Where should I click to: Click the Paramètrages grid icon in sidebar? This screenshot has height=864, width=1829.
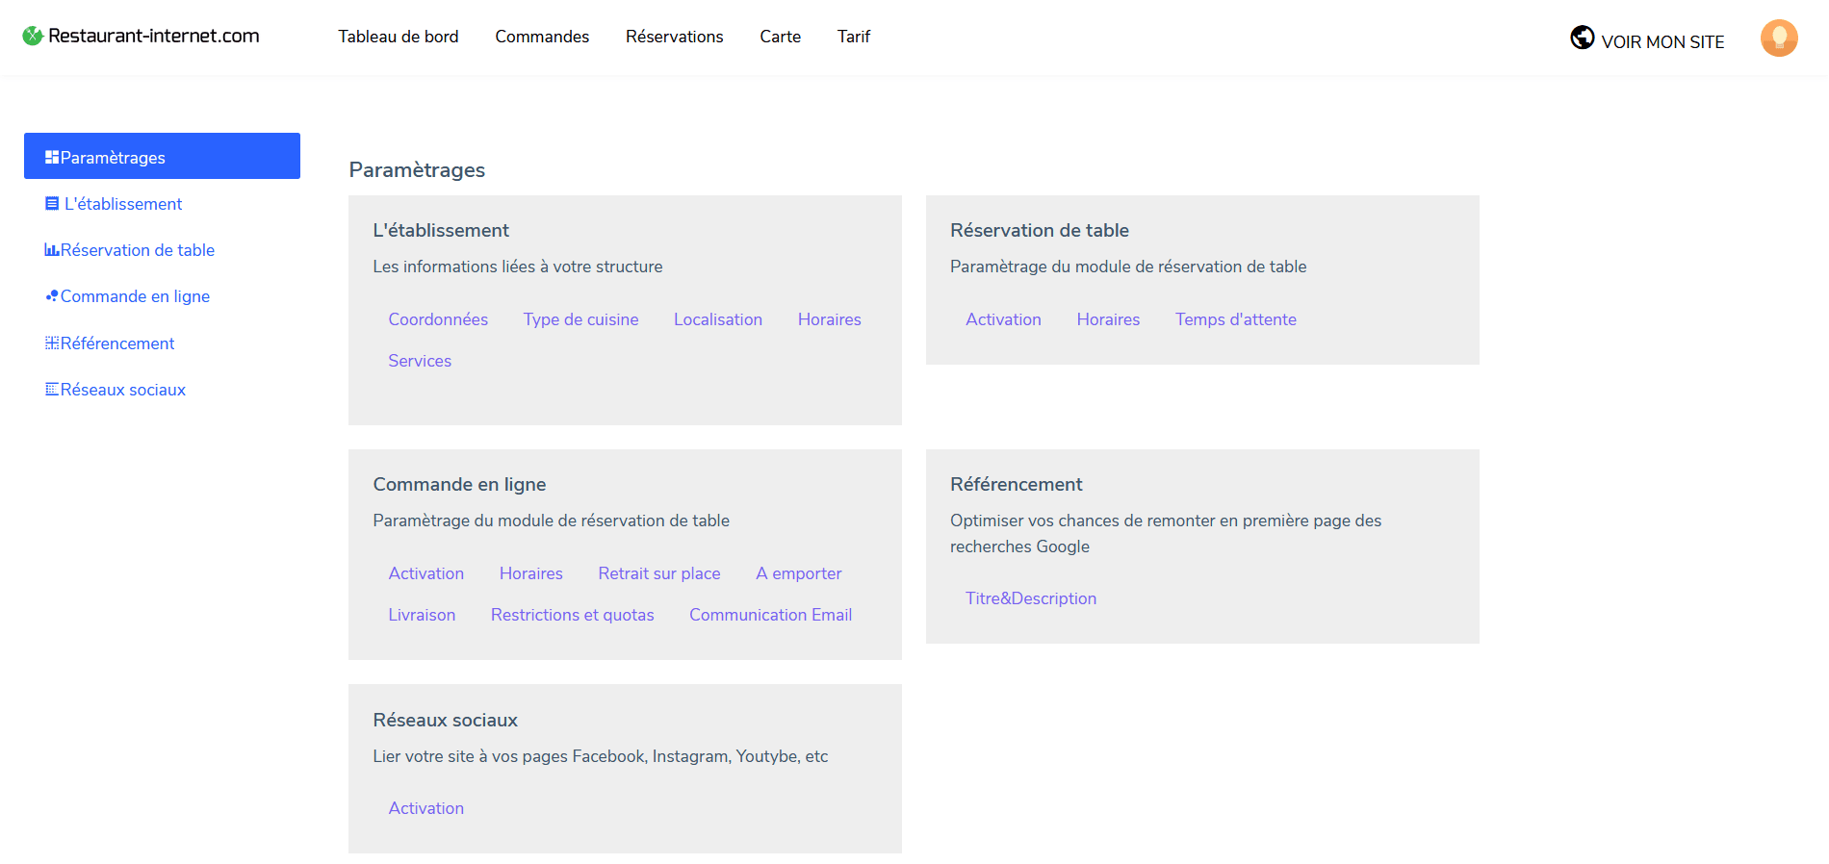(x=52, y=157)
